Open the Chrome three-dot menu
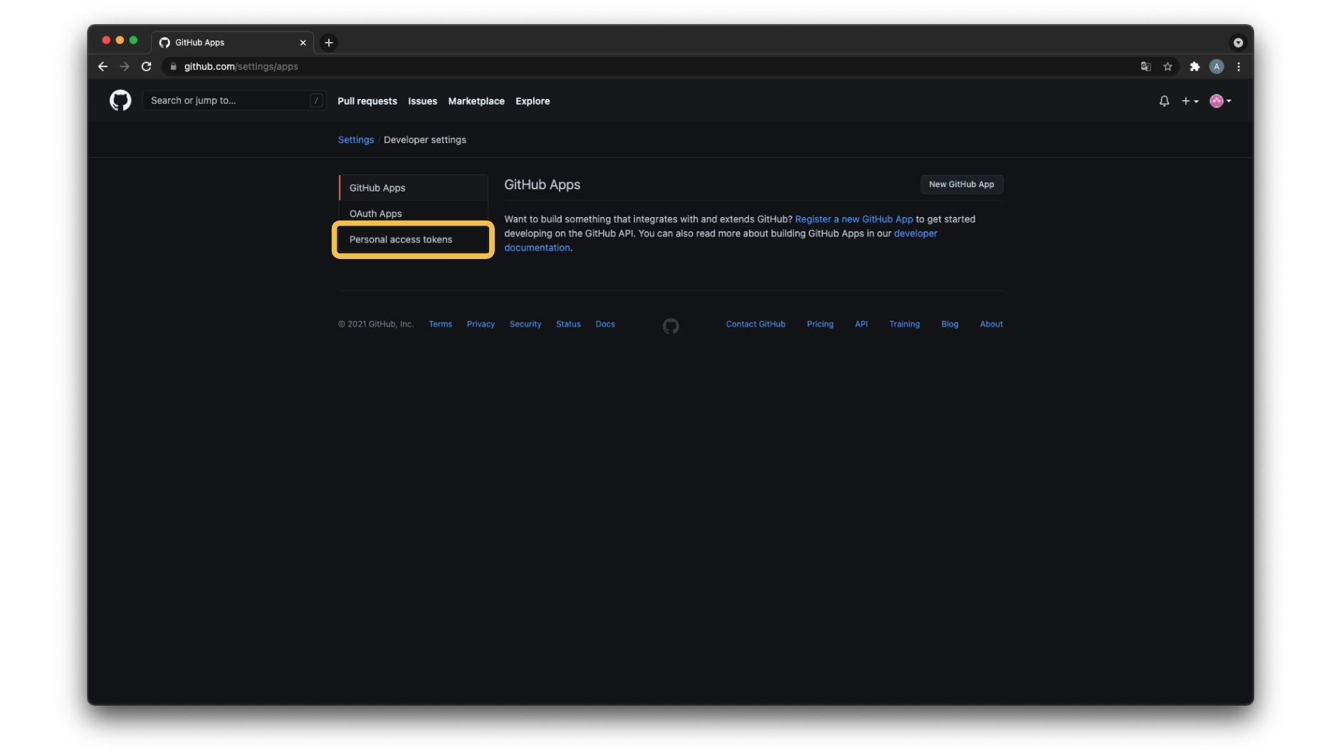 [1239, 66]
